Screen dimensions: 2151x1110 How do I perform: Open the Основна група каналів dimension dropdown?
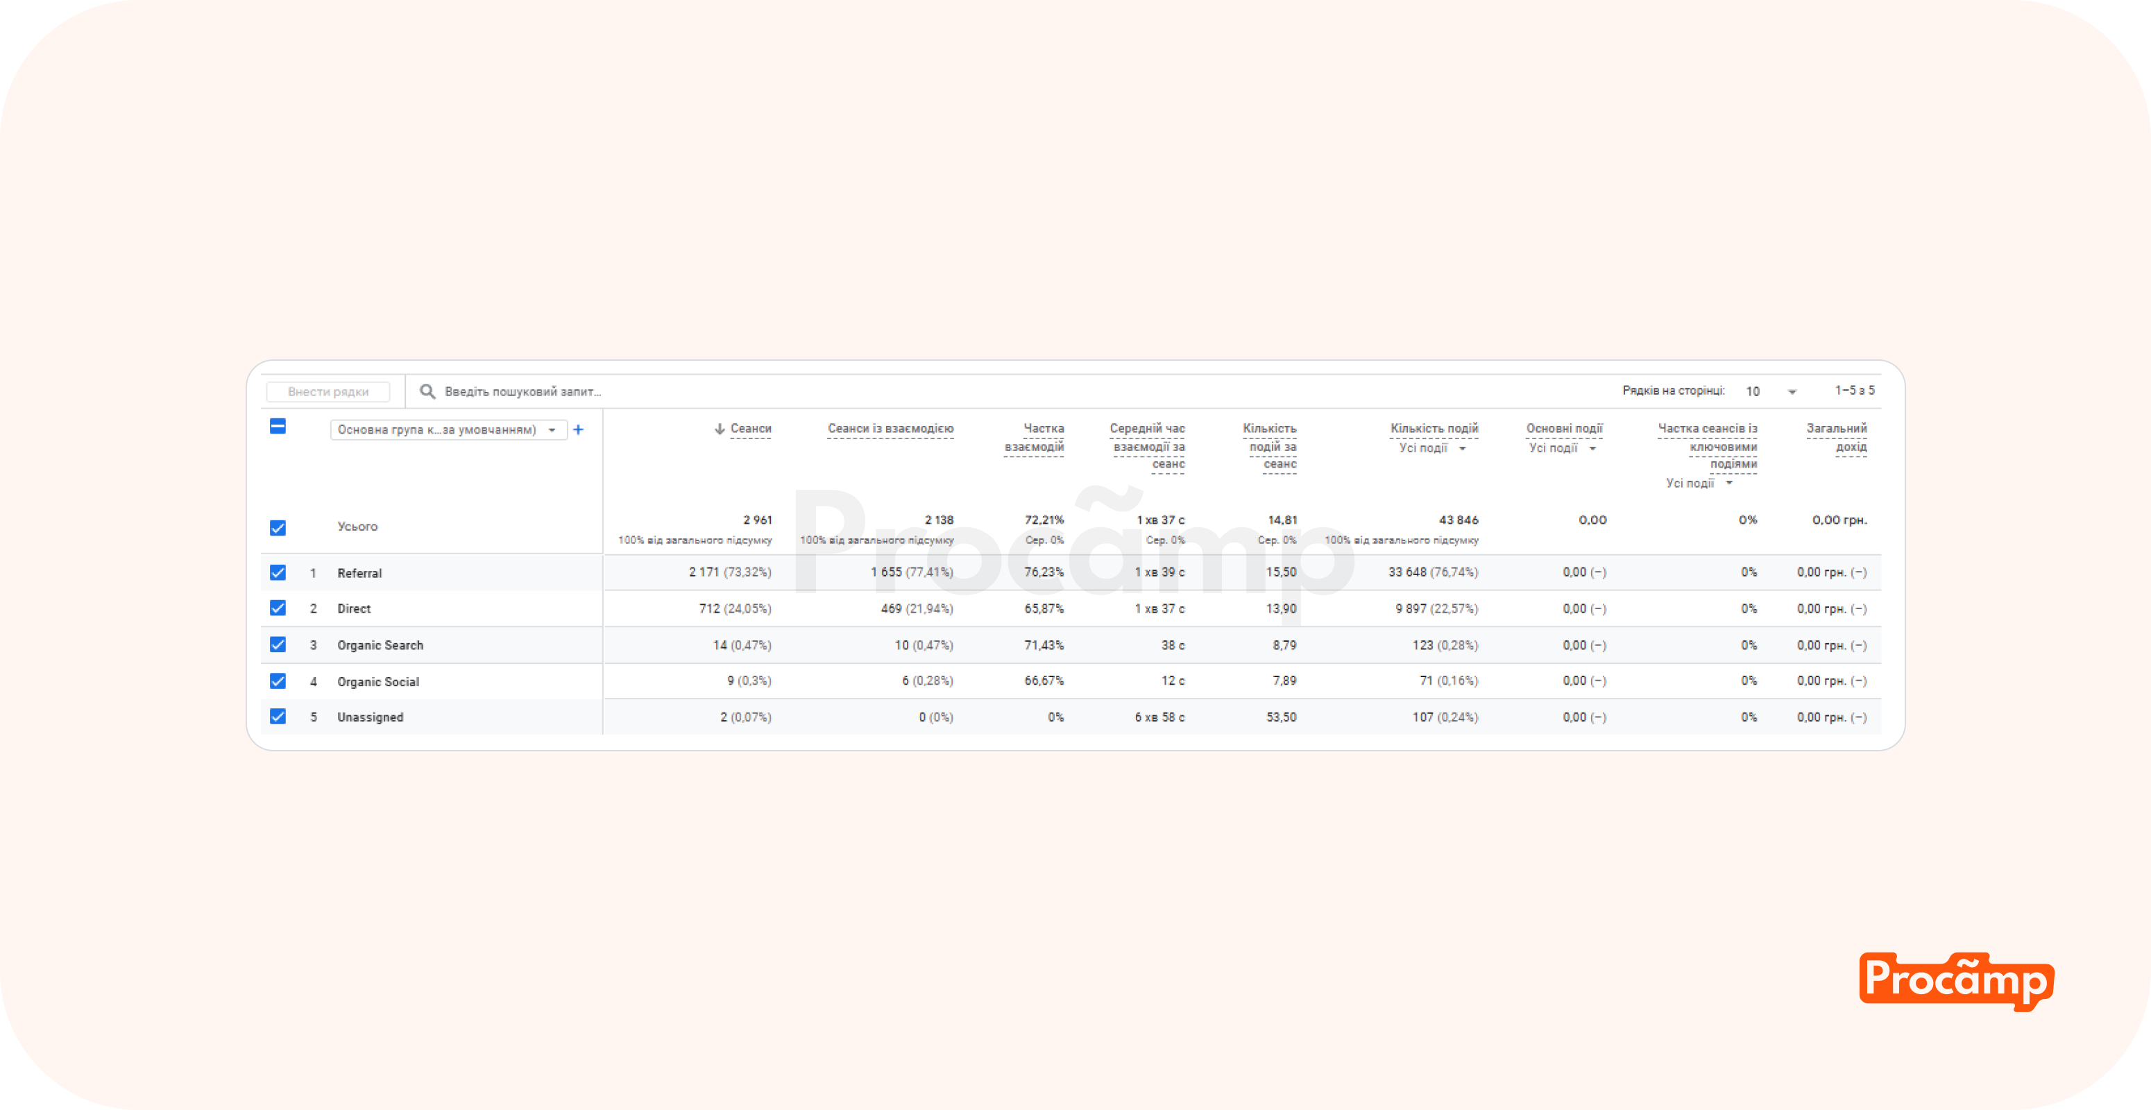pos(448,430)
